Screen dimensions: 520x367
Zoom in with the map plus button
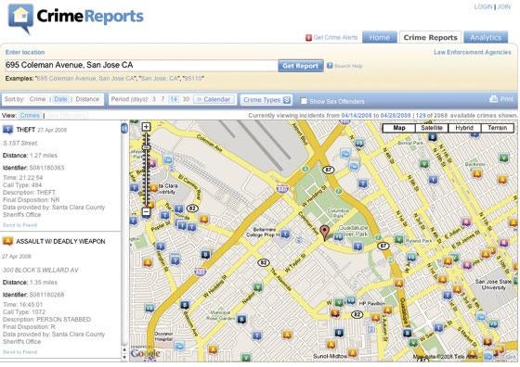146,127
